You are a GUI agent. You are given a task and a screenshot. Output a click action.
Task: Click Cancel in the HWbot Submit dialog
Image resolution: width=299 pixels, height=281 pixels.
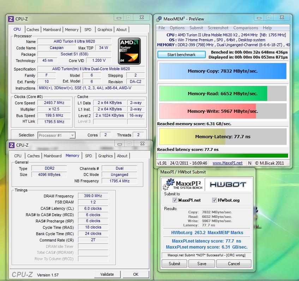pos(234,264)
